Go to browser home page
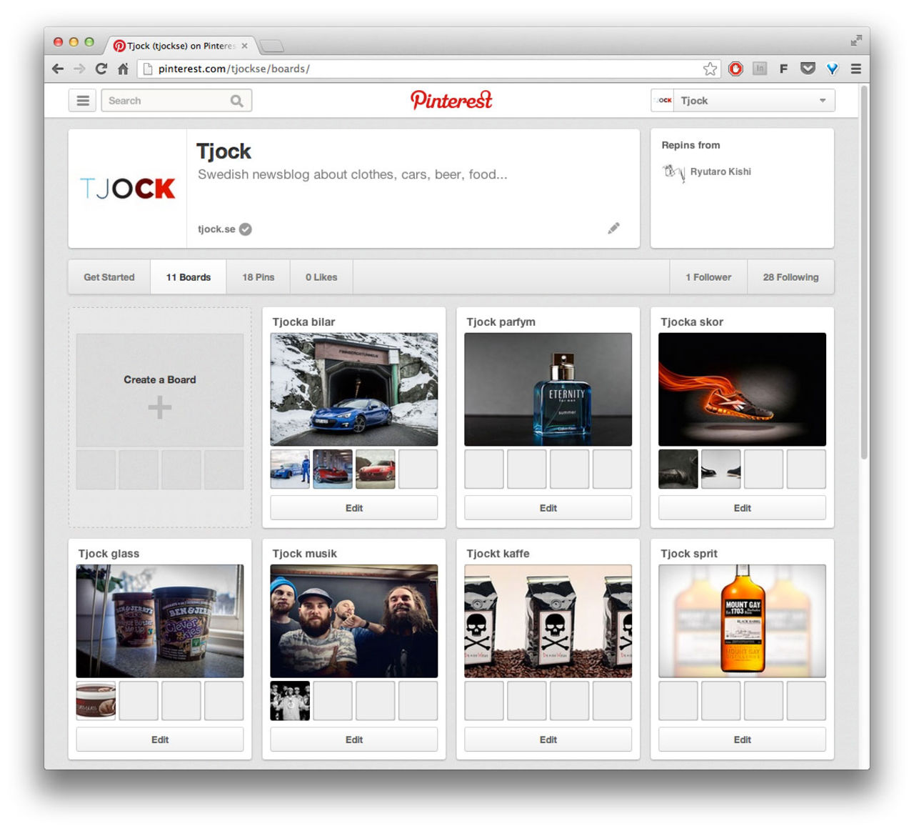 (x=123, y=69)
